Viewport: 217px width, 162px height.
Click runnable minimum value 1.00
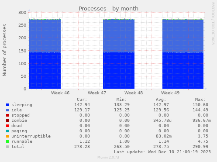[x=124, y=141]
